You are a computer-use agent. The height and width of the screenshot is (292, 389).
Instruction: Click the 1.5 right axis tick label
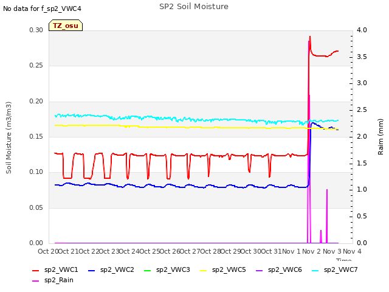[362, 163]
